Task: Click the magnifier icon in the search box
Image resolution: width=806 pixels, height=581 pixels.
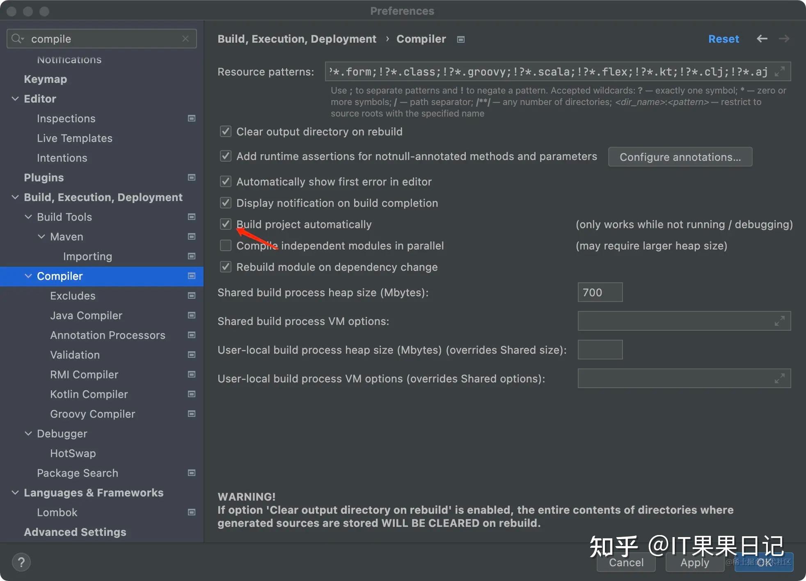Action: (x=17, y=39)
